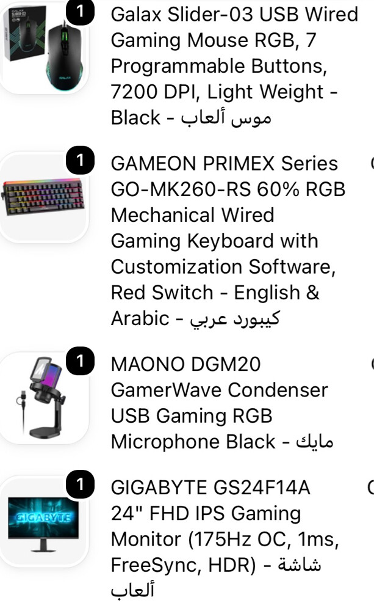
Task: Click the Arabic word مايك after Microphone Black
Action: [314, 442]
